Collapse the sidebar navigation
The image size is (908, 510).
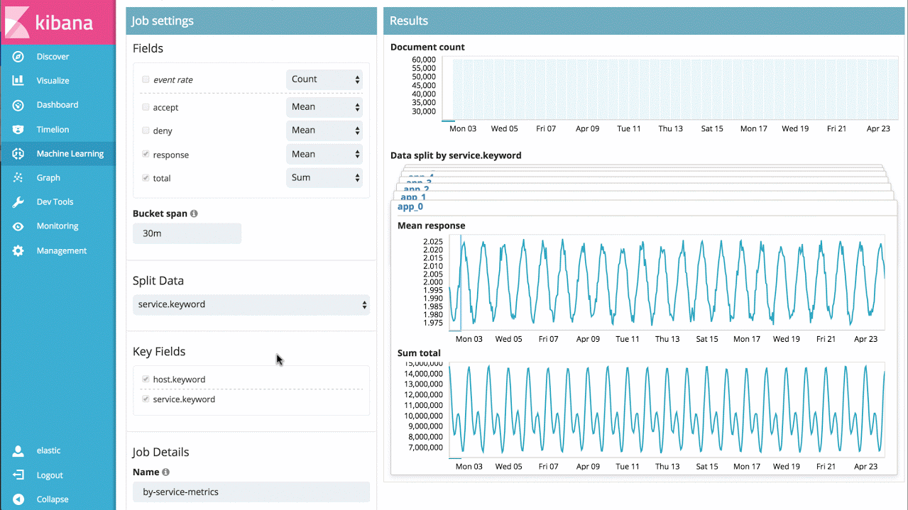(x=52, y=499)
